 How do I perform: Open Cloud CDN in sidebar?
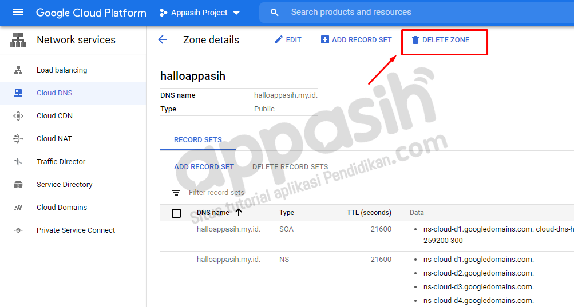click(x=54, y=115)
